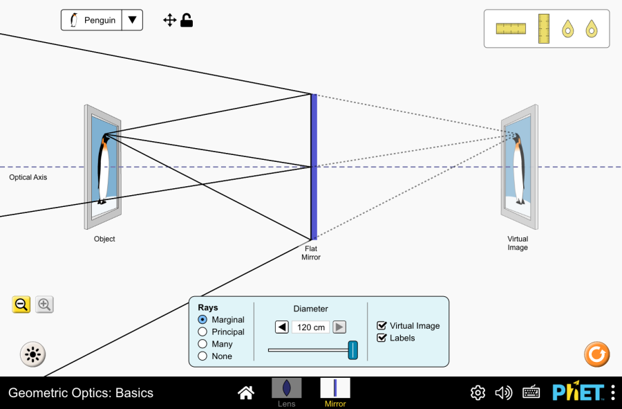
Task: Click the vertical ruler in the toolbox
Action: tap(543, 28)
